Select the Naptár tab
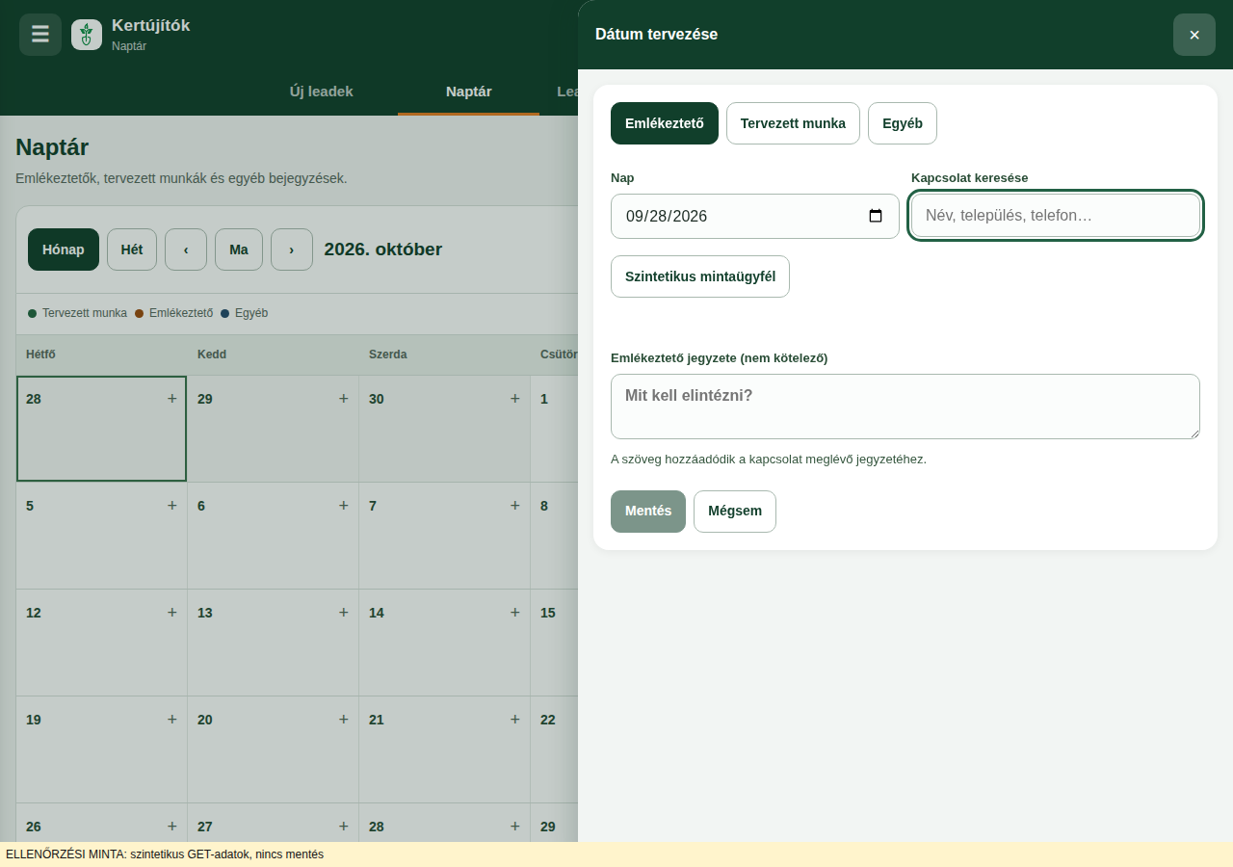1233x867 pixels. point(469,92)
